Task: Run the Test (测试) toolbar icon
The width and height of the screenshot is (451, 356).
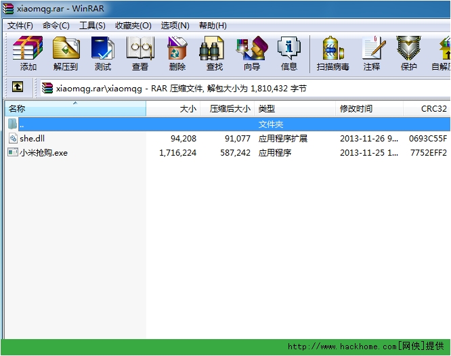Action: [x=103, y=48]
